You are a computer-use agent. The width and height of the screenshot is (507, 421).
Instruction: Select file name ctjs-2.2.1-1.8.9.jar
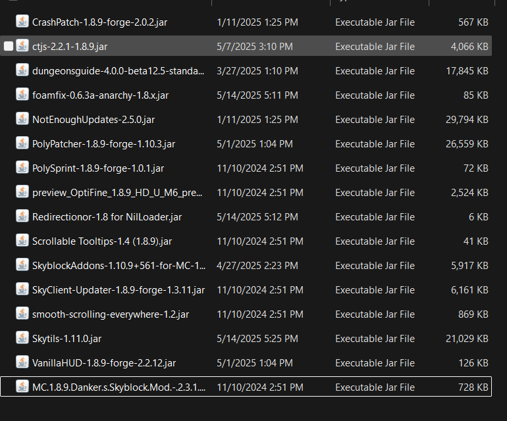click(x=70, y=47)
